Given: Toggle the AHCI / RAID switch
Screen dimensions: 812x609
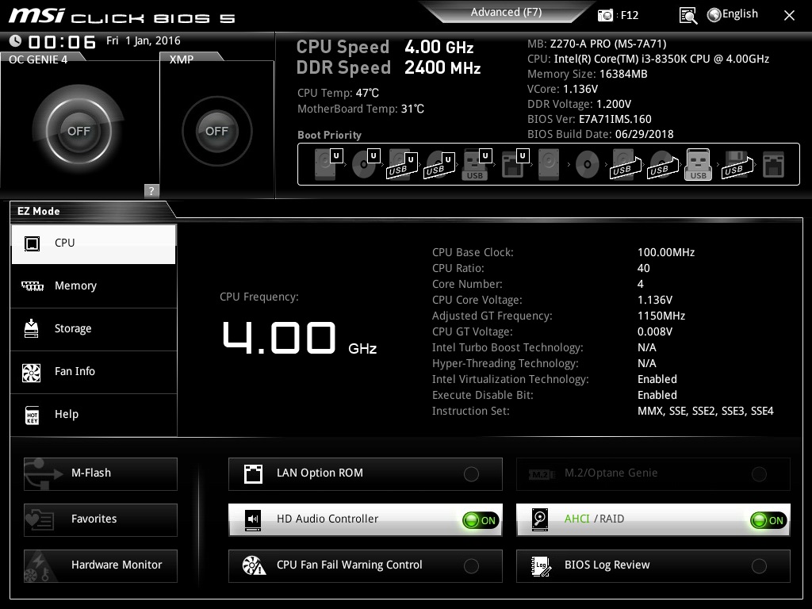Looking at the screenshot, I should (x=768, y=520).
